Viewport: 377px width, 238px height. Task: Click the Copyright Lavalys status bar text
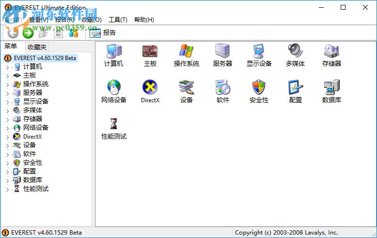click(x=286, y=233)
